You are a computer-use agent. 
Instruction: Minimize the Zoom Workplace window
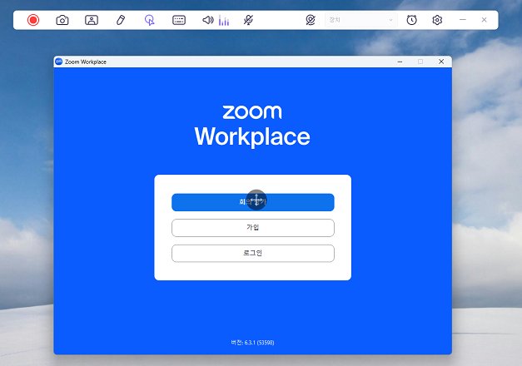[400, 62]
